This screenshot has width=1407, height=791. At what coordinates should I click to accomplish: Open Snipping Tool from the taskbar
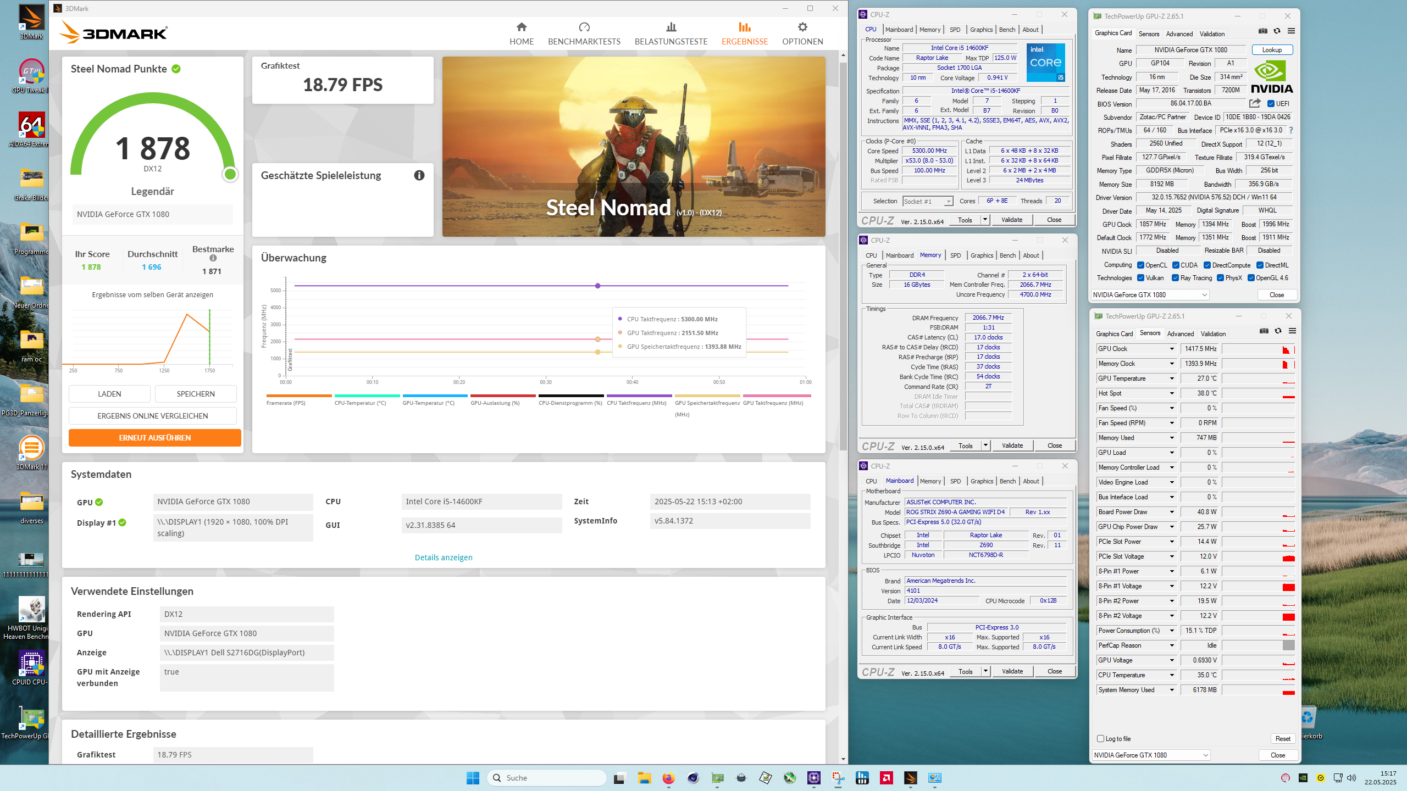(838, 778)
